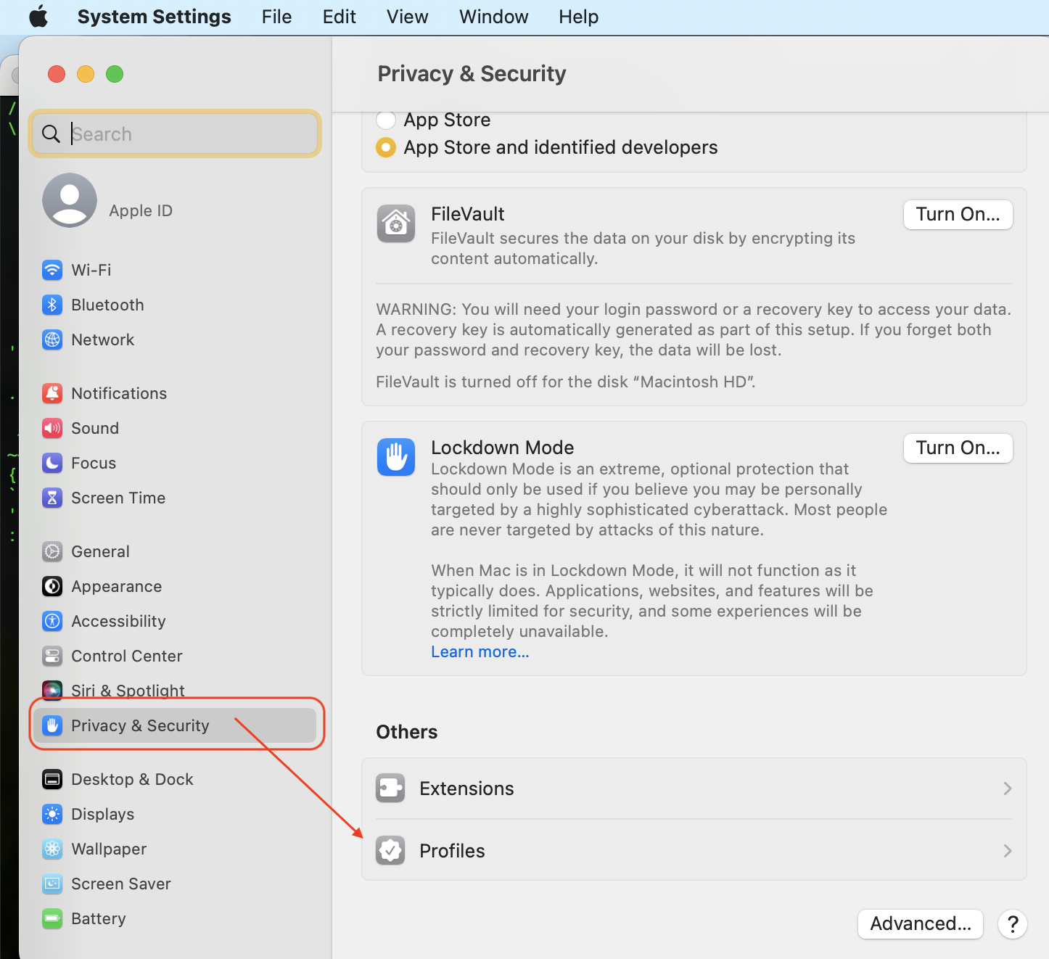Click the Extensions row label
This screenshot has height=959, width=1049.
click(466, 789)
